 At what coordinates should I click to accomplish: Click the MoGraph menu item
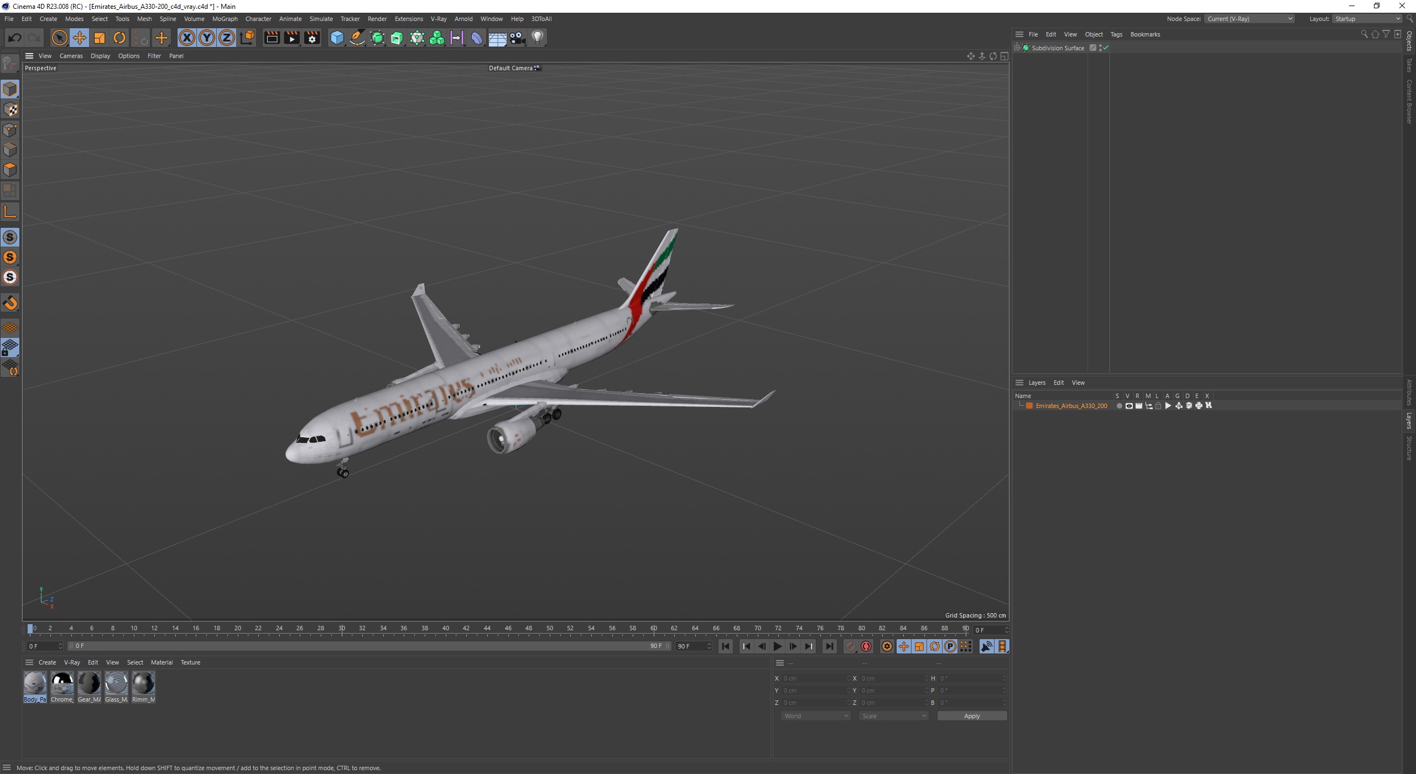(223, 18)
